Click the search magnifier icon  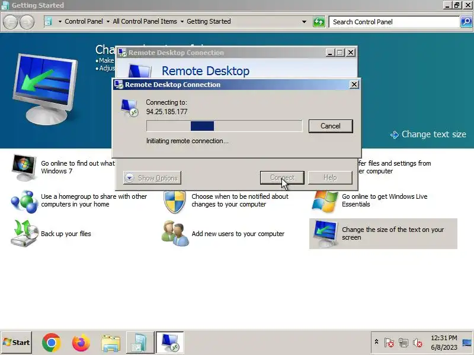coord(466,22)
